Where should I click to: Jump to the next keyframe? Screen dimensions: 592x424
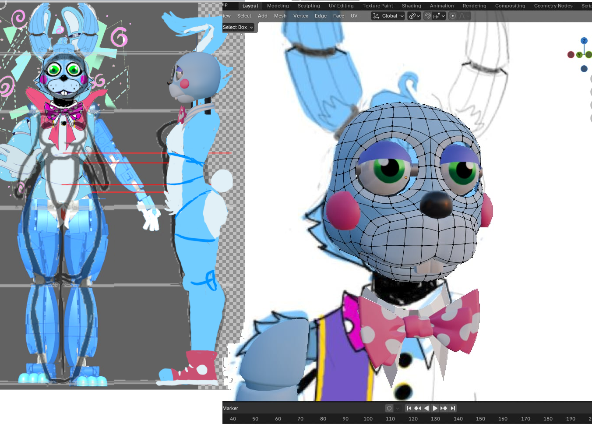444,408
